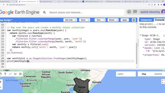Open browser extensions puzzle icon
The height and width of the screenshot is (93, 165).
(158, 5)
